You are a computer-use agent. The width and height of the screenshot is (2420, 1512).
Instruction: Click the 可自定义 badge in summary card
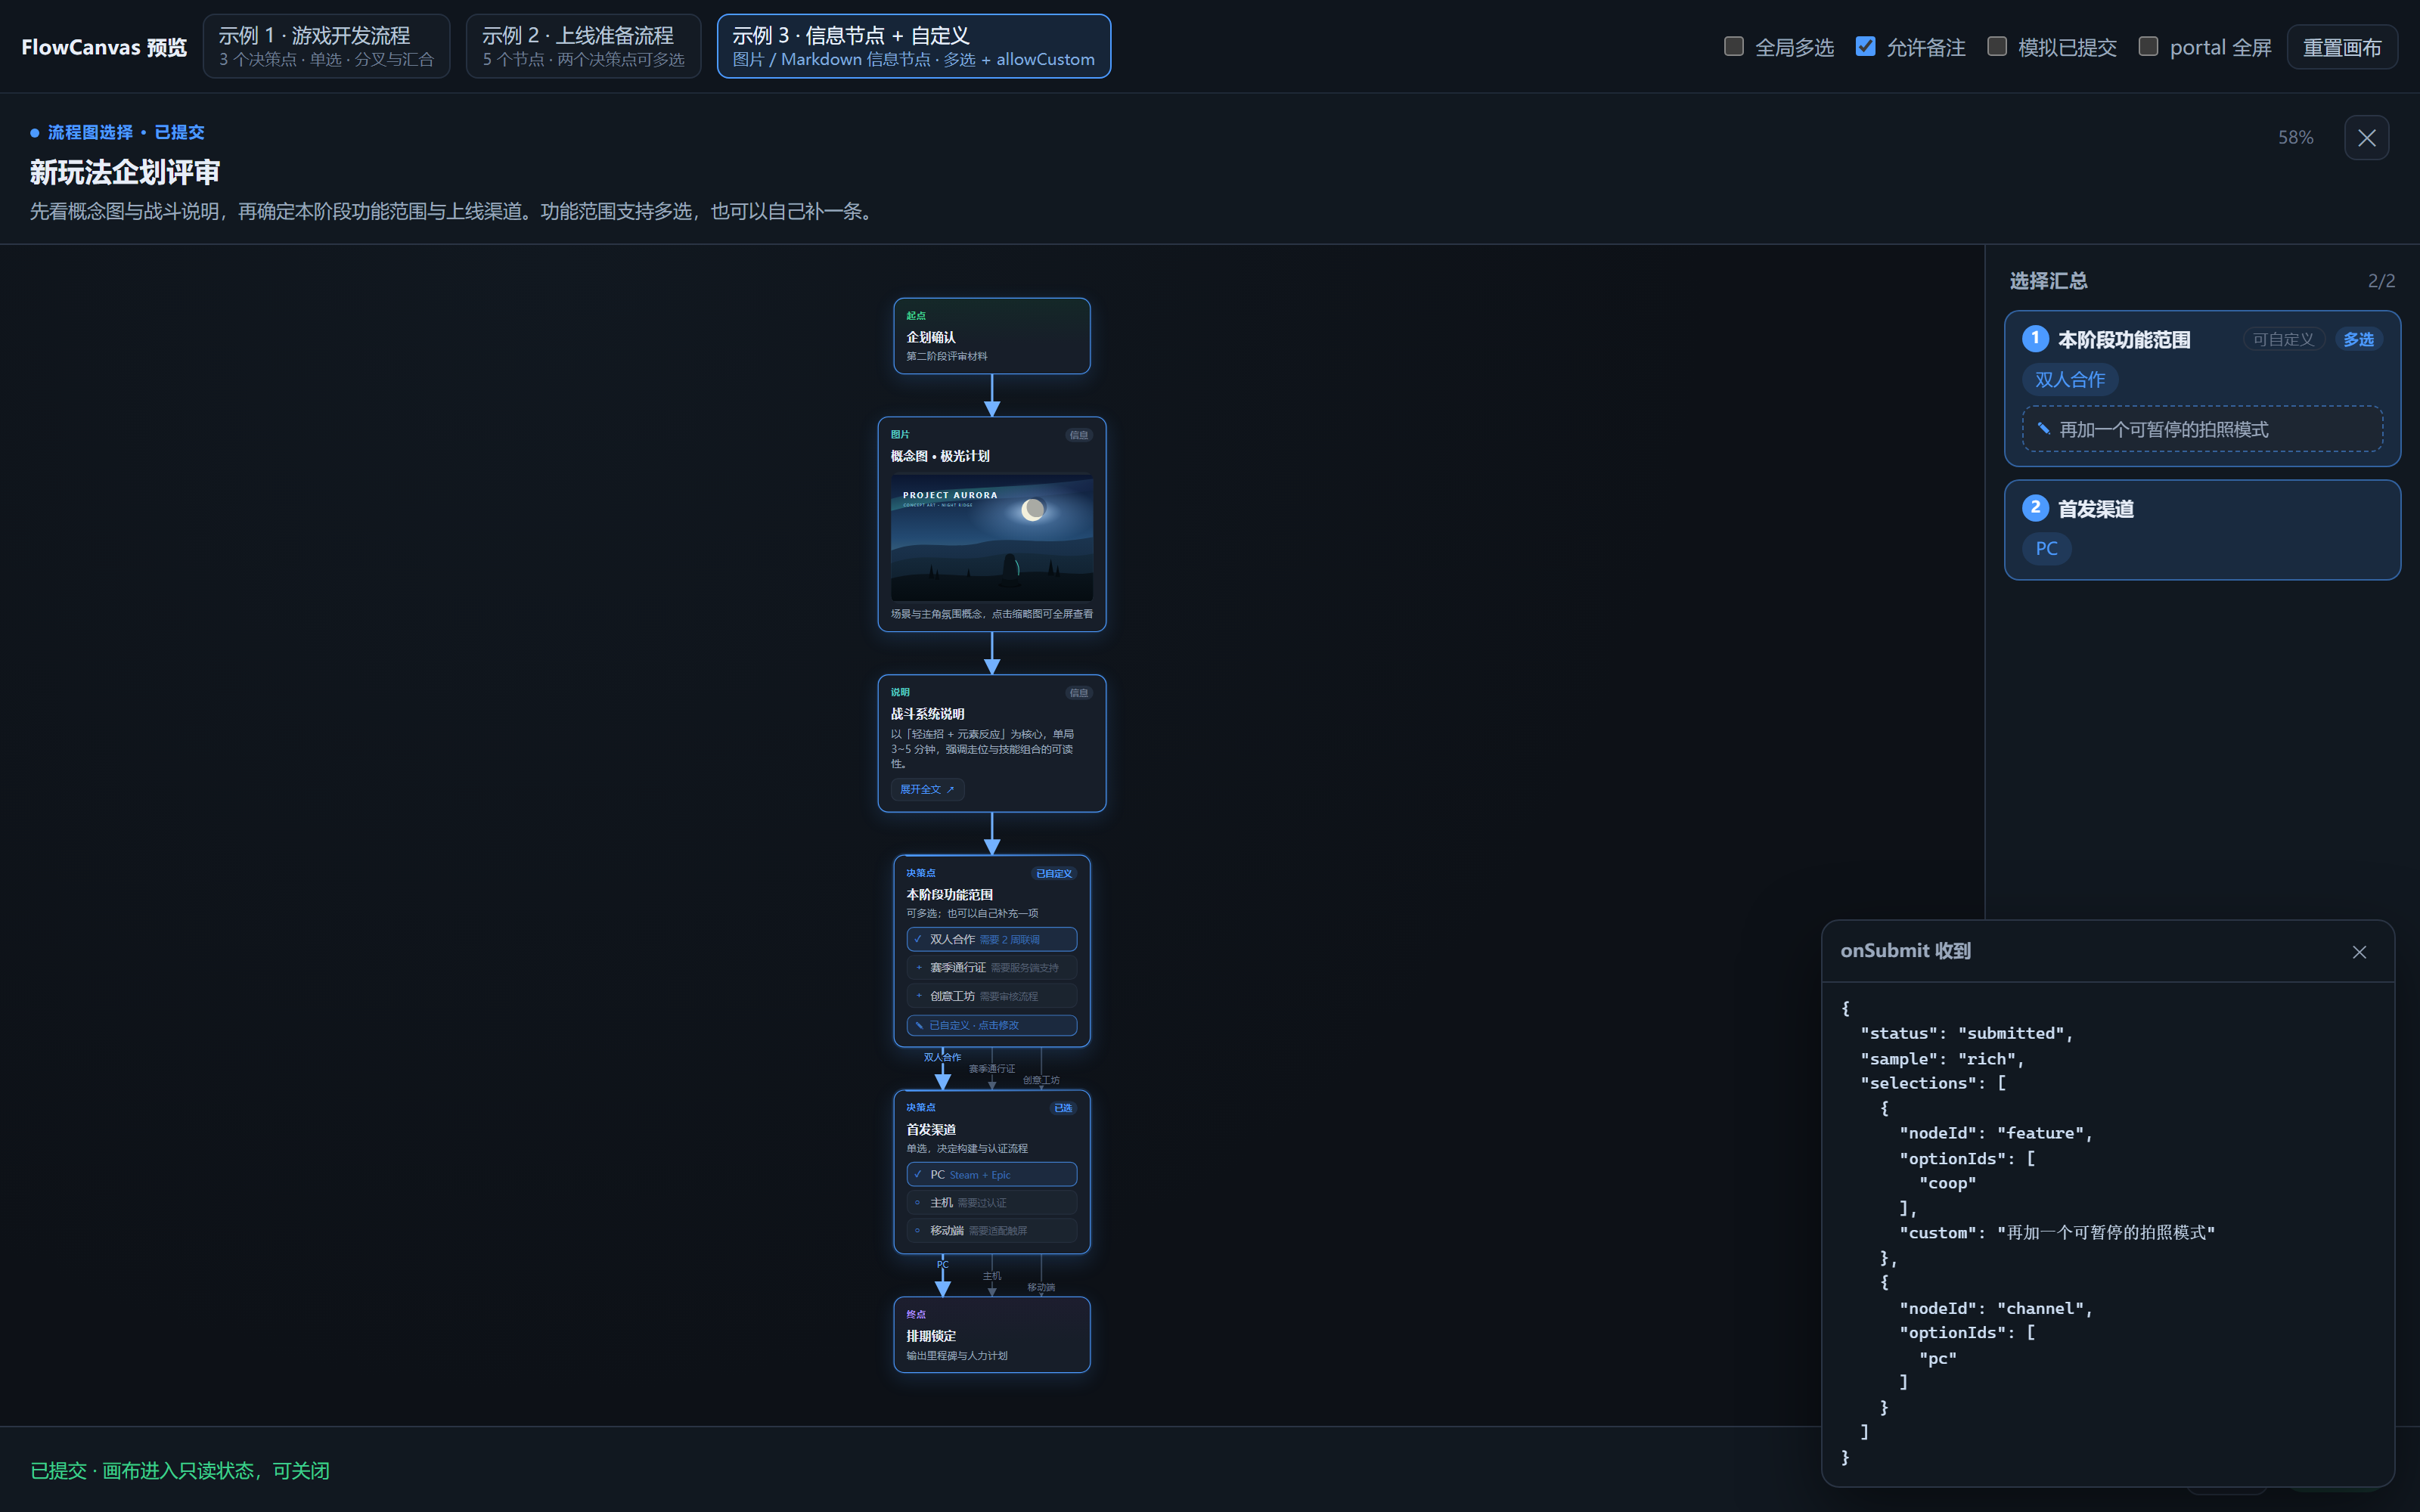pyautogui.click(x=2283, y=339)
